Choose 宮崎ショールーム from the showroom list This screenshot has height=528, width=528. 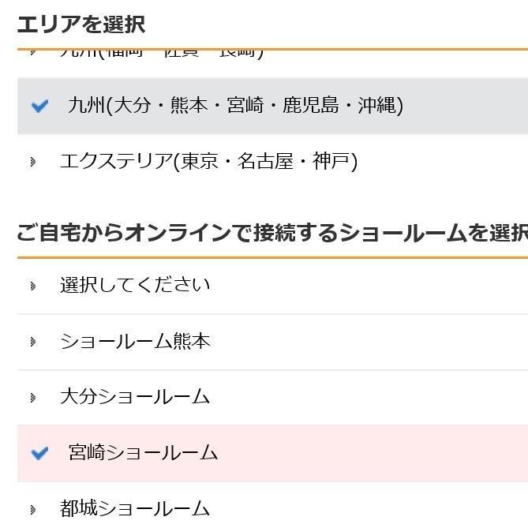click(143, 453)
